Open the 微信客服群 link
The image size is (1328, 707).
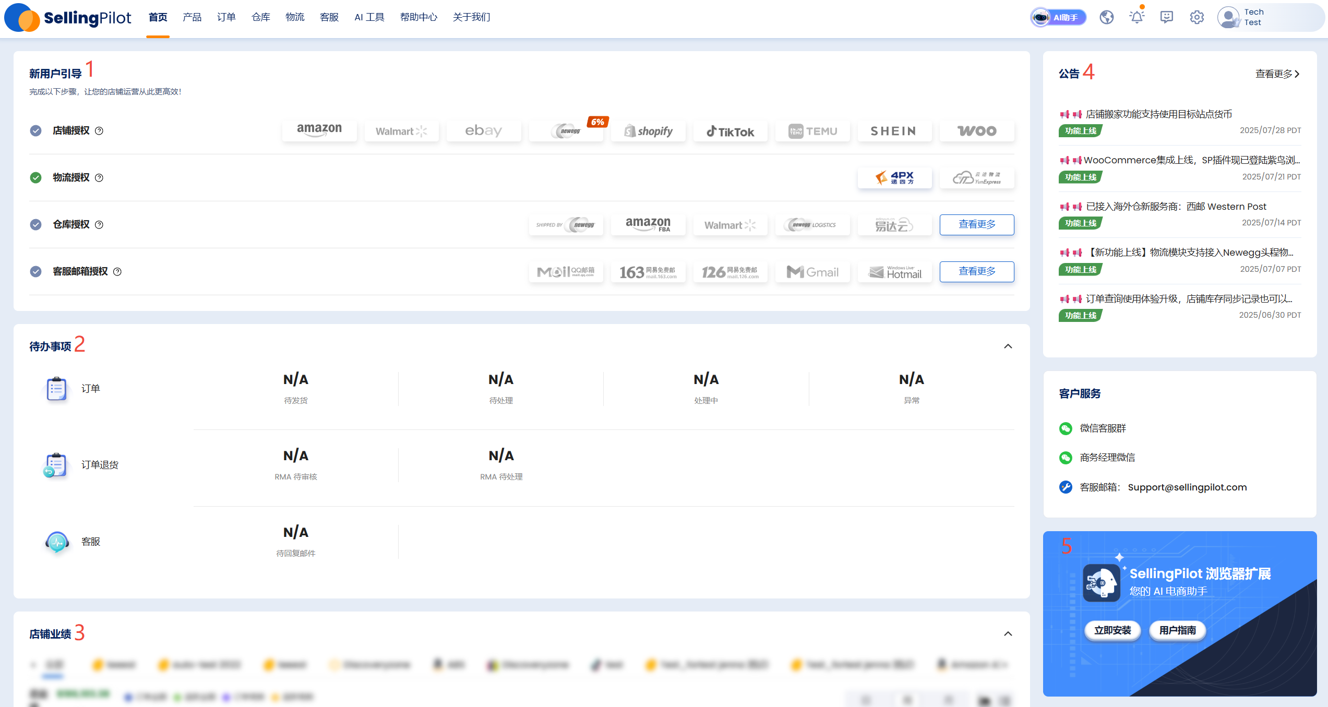1103,428
